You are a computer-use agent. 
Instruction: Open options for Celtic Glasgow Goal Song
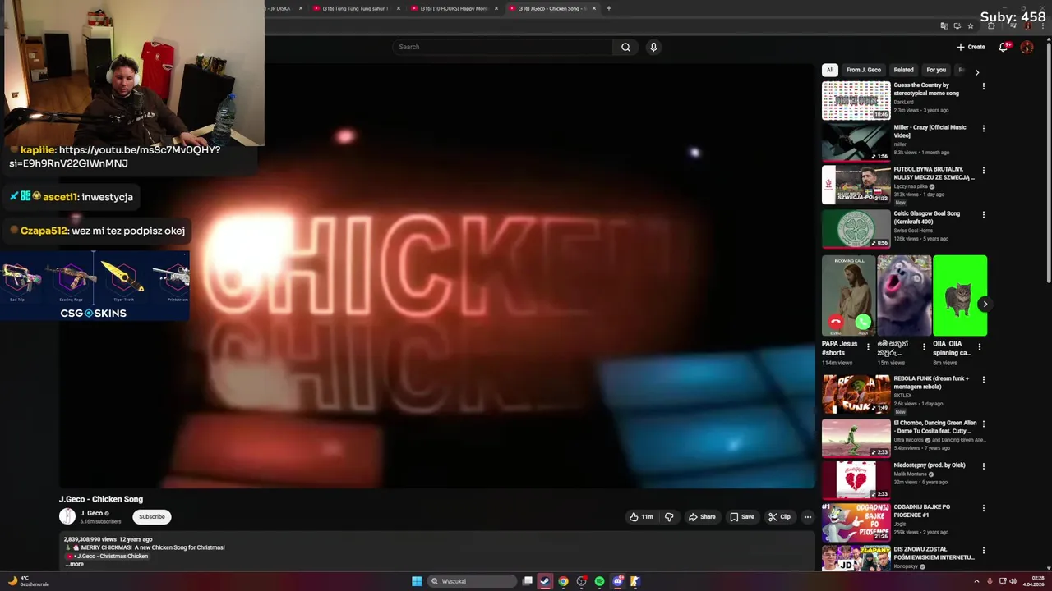click(983, 214)
